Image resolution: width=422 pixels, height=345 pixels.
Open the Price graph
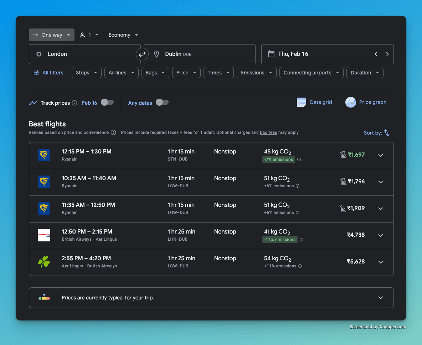pos(366,103)
